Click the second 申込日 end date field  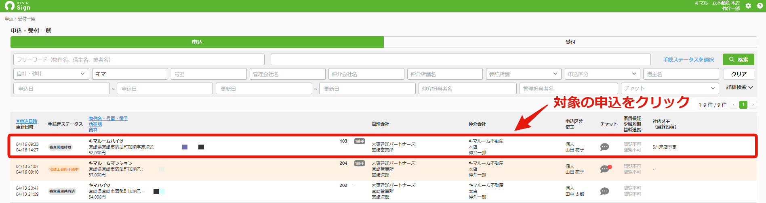(165, 89)
